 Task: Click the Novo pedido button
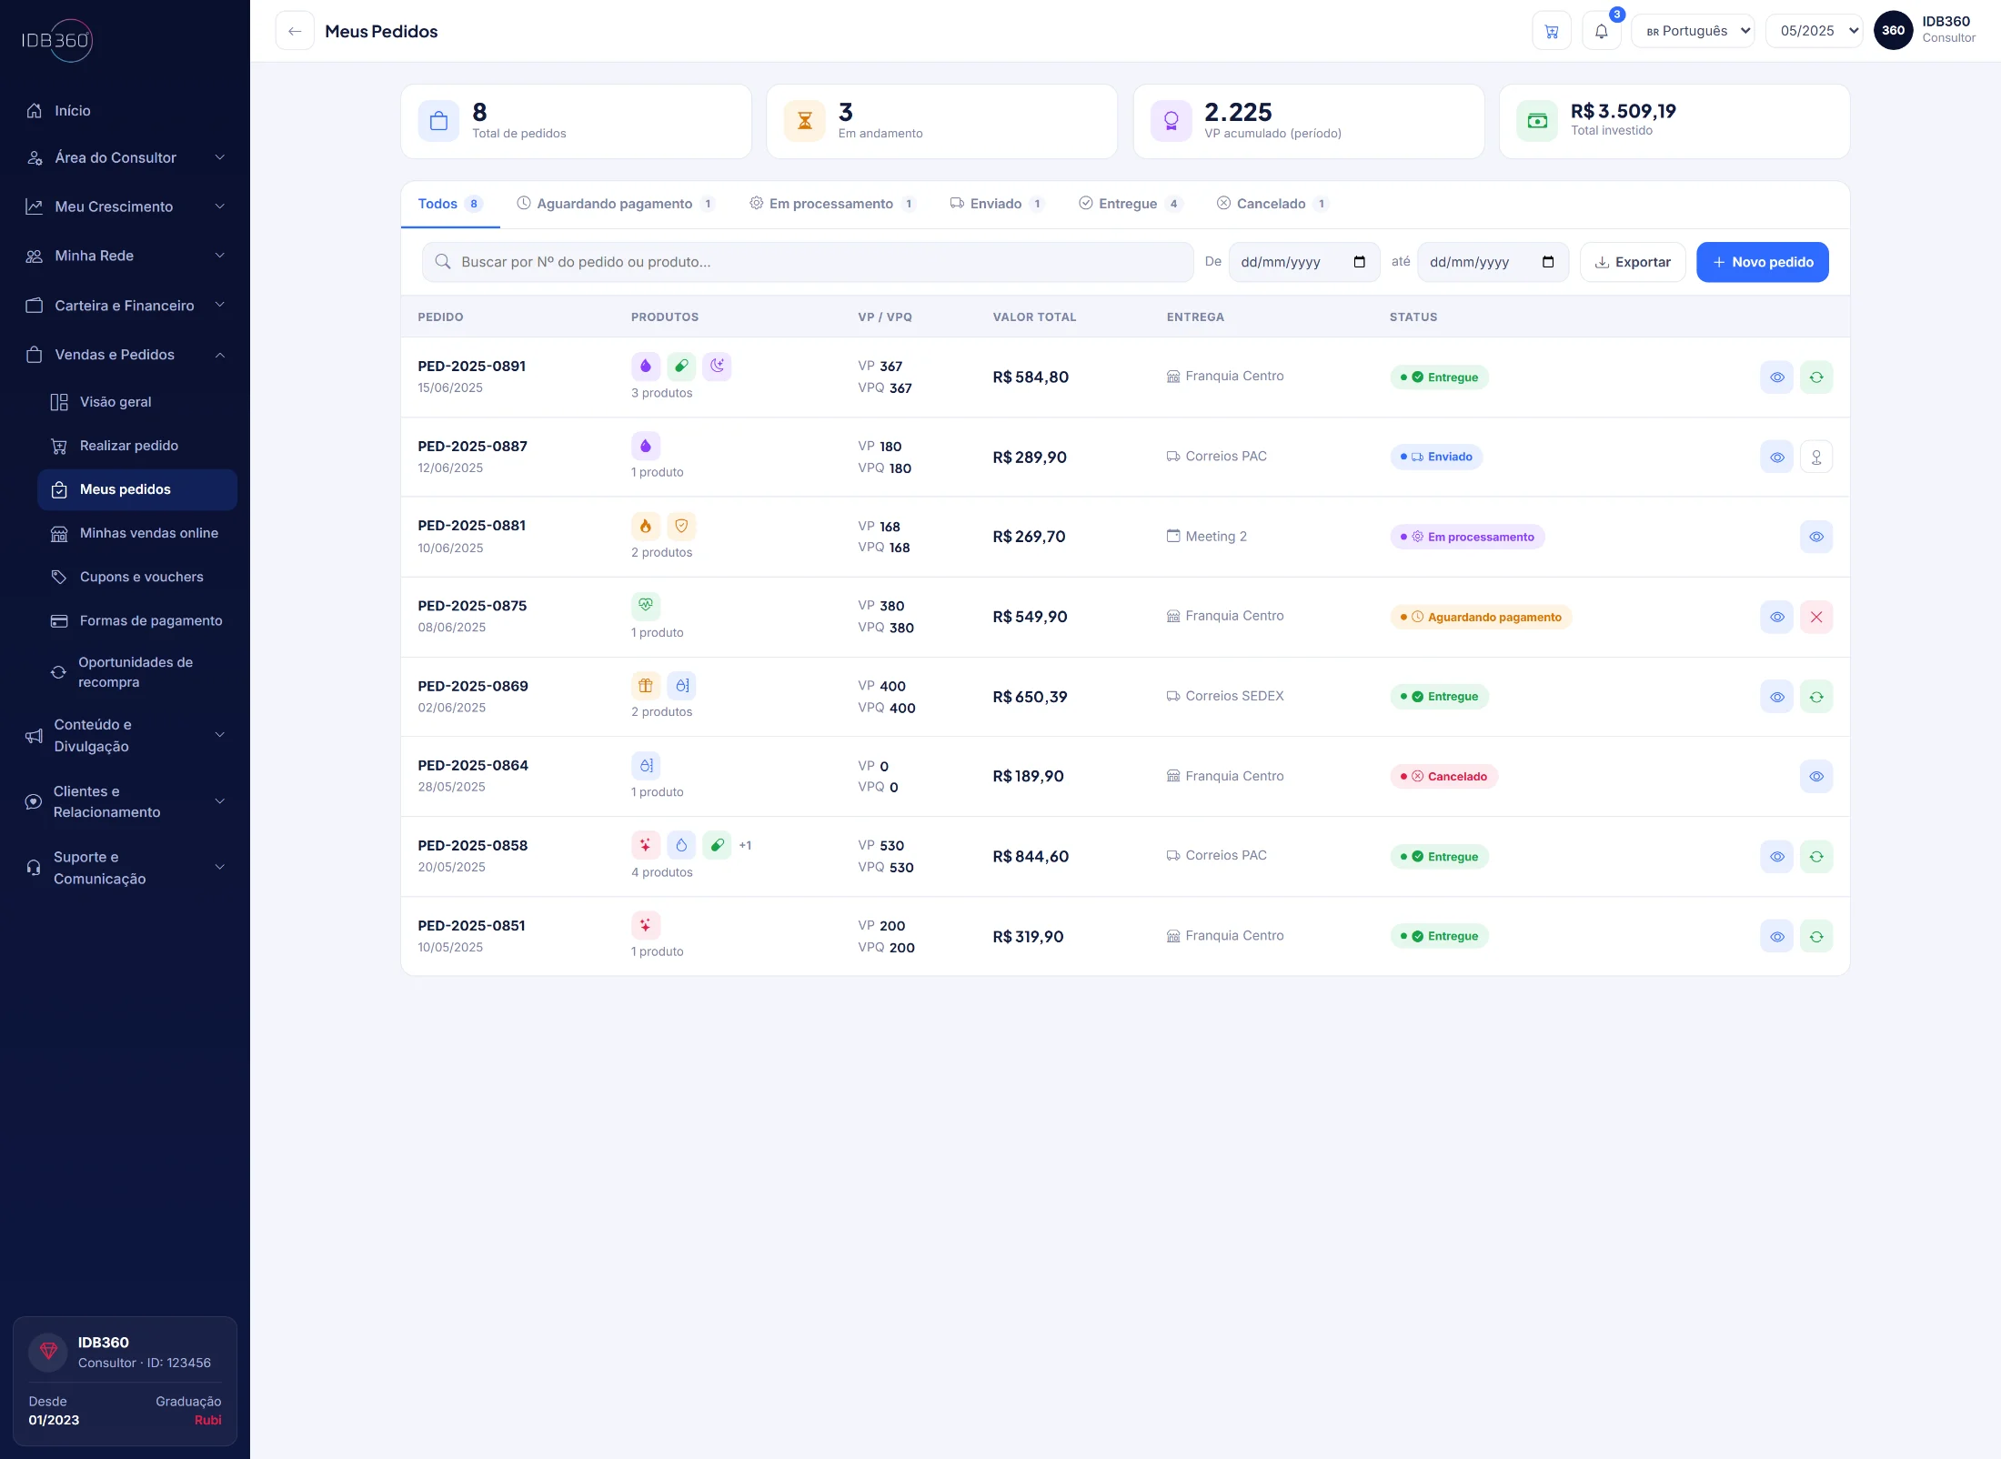coord(1762,262)
